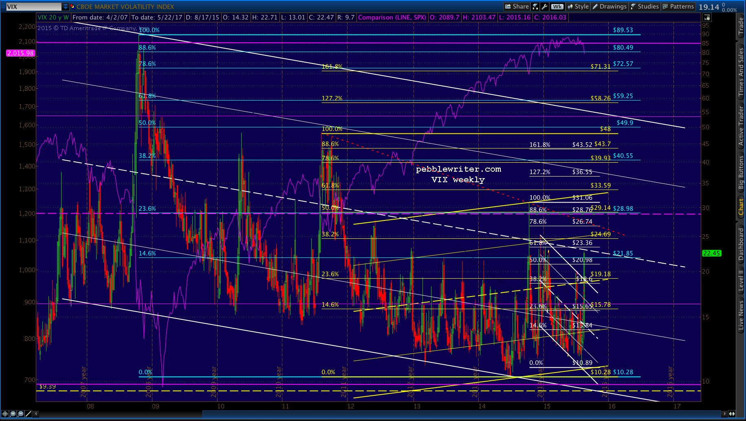Open the Patterns button

click(x=678, y=7)
